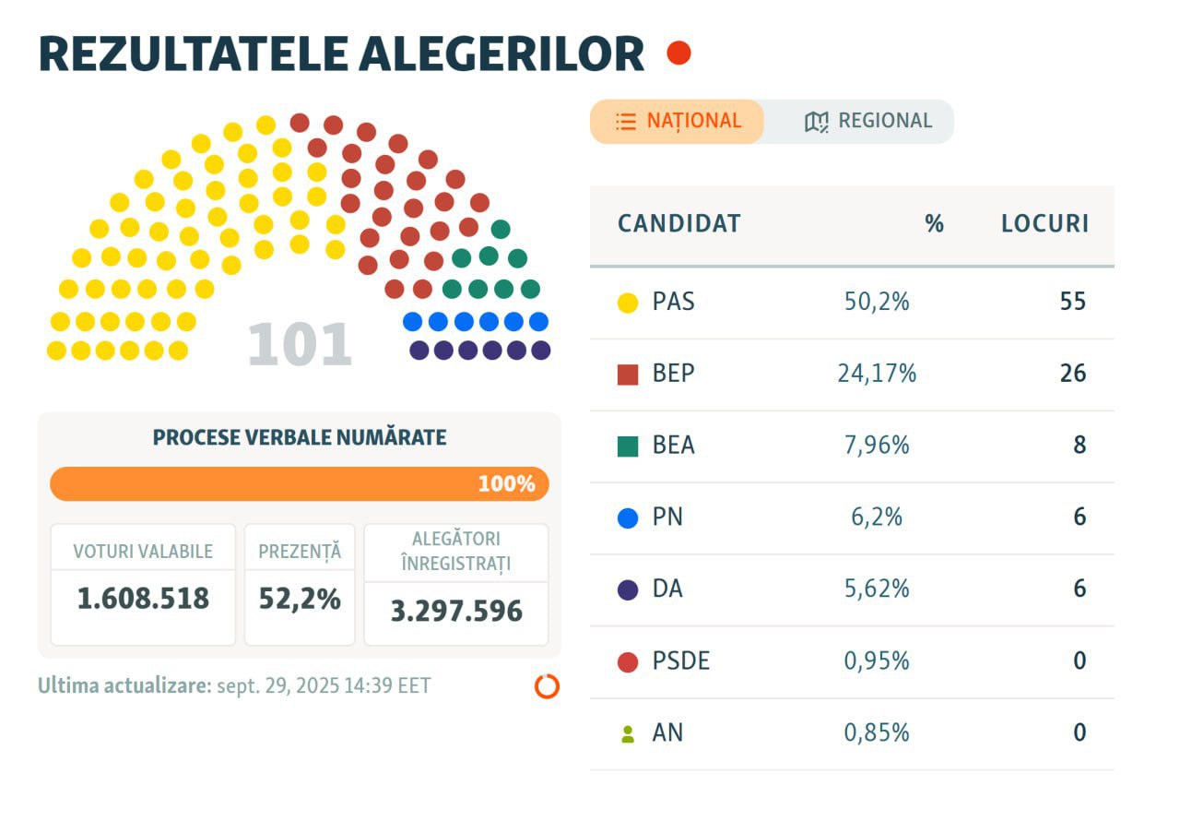Viewport: 1180px width, 833px height.
Task: Click the red BEP square marker
Action: tap(628, 375)
